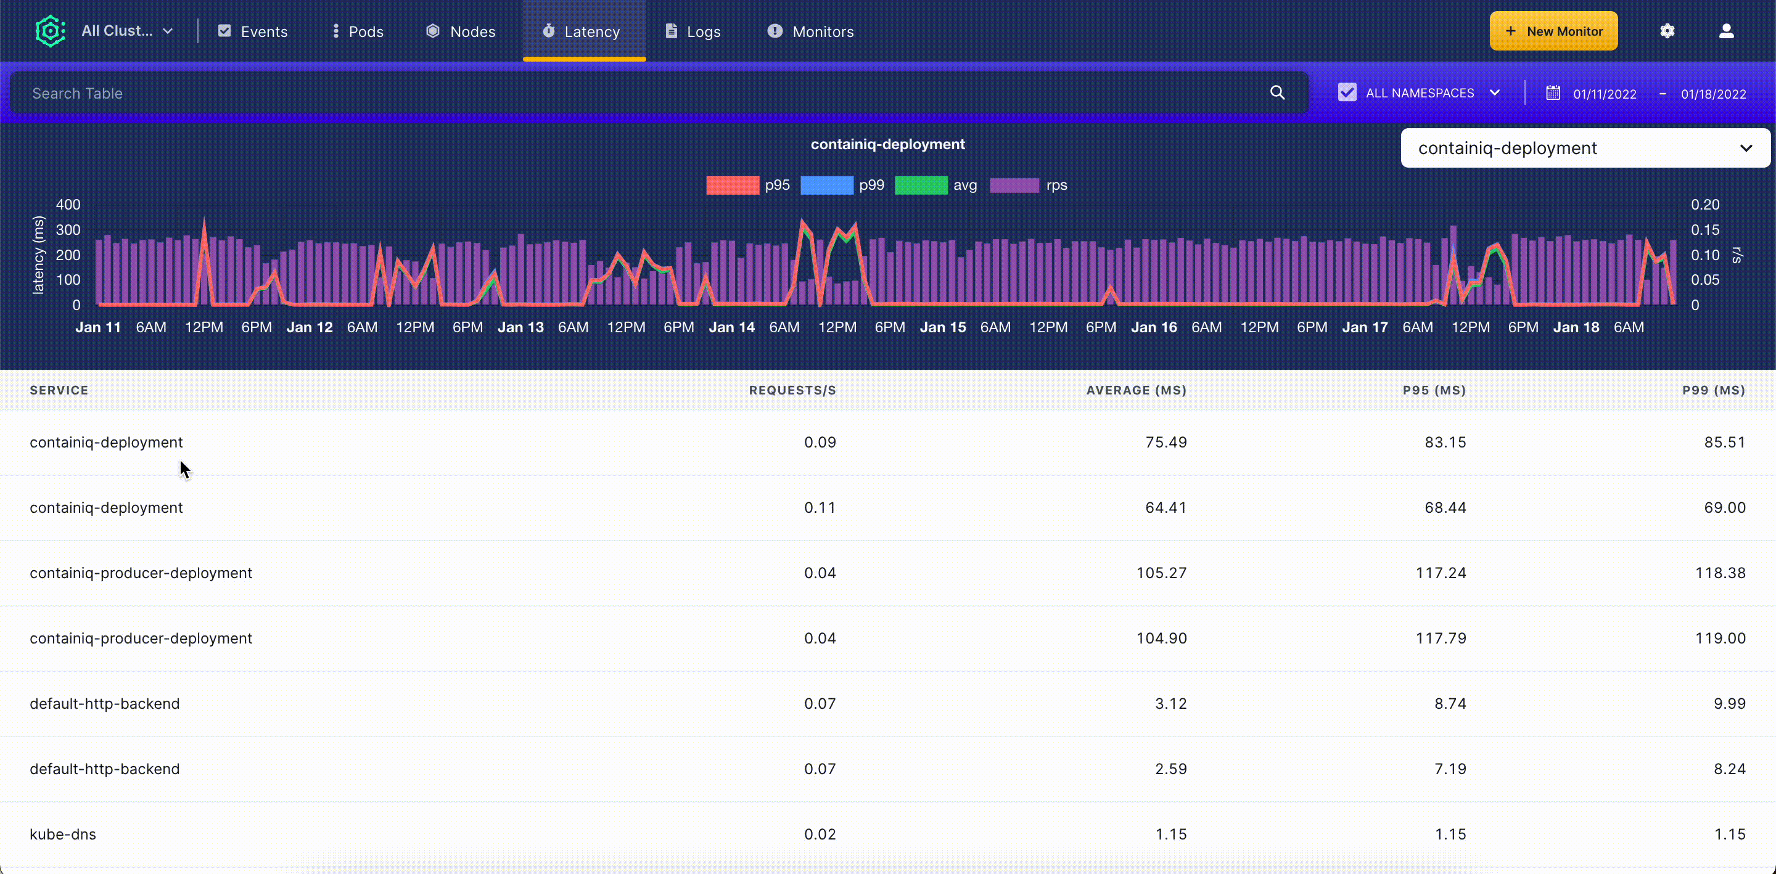
Task: Select start date 01/11/2022
Action: tap(1605, 94)
